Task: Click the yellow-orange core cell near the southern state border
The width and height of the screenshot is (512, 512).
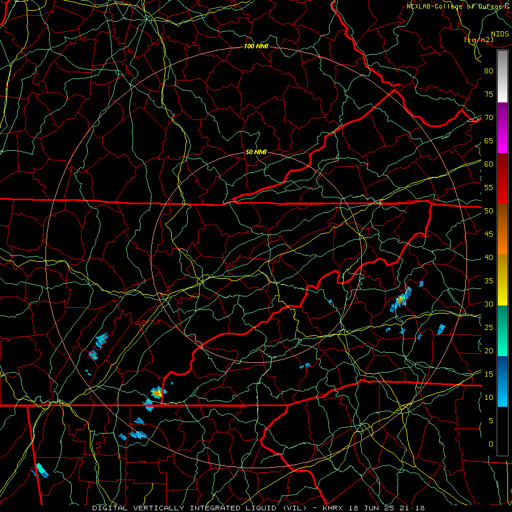Action: coord(158,392)
